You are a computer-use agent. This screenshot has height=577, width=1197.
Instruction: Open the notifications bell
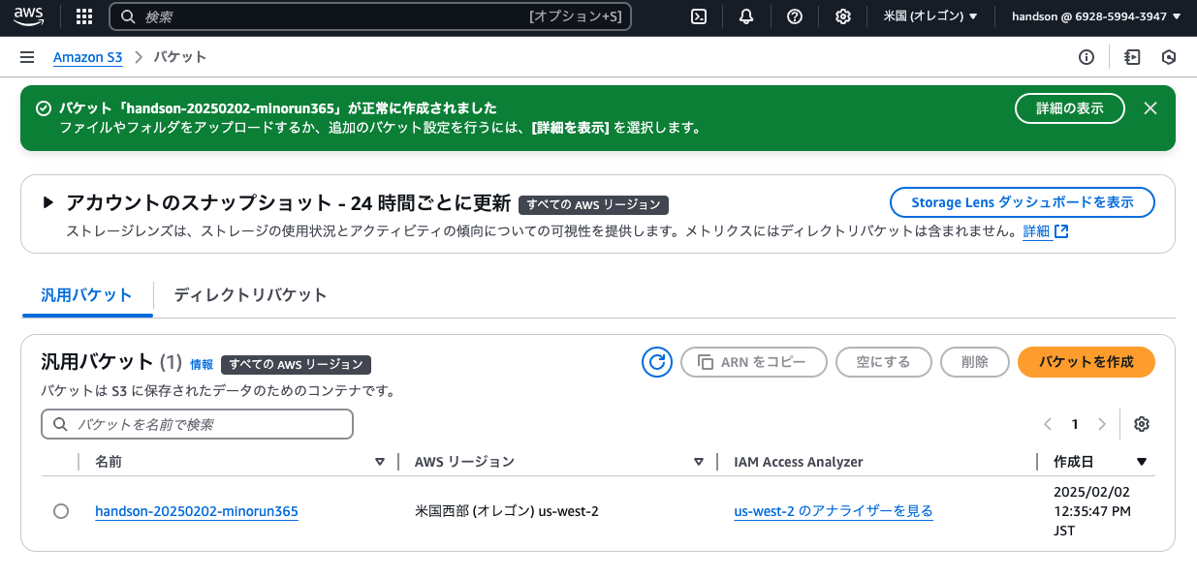745,16
